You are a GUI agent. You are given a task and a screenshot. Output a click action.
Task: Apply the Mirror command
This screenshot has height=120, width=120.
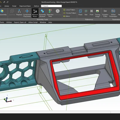pyautogui.click(x=67, y=16)
